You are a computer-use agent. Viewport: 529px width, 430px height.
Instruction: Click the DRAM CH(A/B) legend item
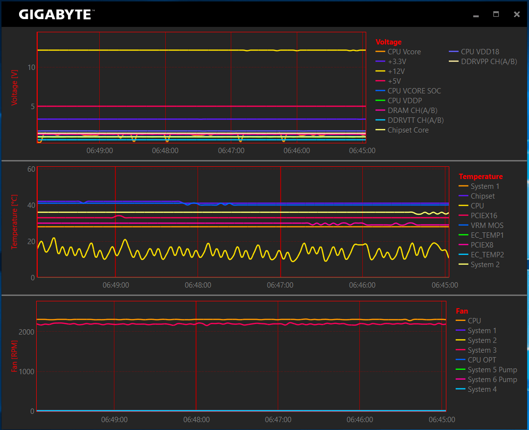point(412,111)
